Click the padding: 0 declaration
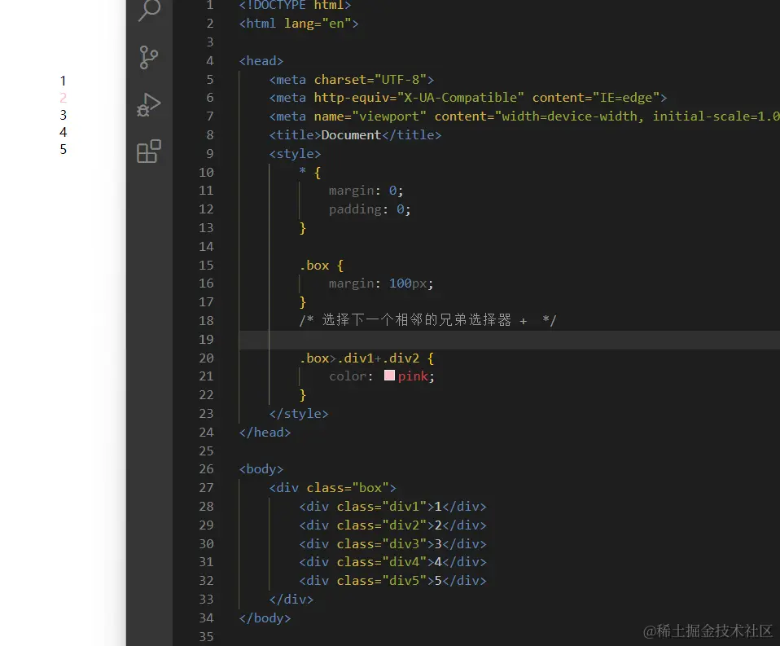Viewport: 780px width, 646px height. 370,209
